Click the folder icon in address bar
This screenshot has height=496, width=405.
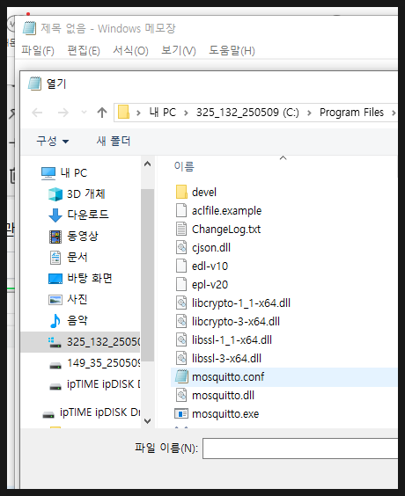[123, 112]
